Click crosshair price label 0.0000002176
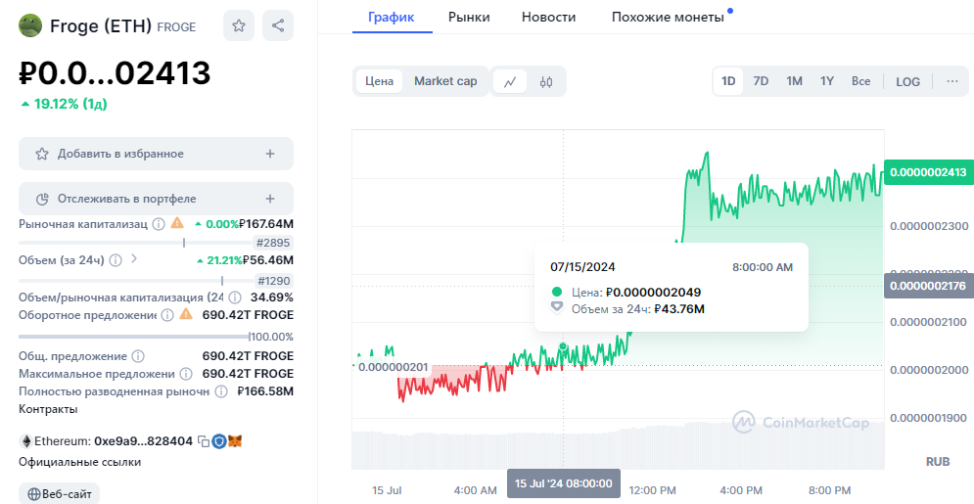 coord(929,286)
